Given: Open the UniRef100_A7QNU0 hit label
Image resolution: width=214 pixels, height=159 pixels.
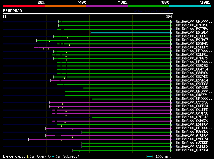Looking at the screenshot, I should pyautogui.click(x=192, y=136).
